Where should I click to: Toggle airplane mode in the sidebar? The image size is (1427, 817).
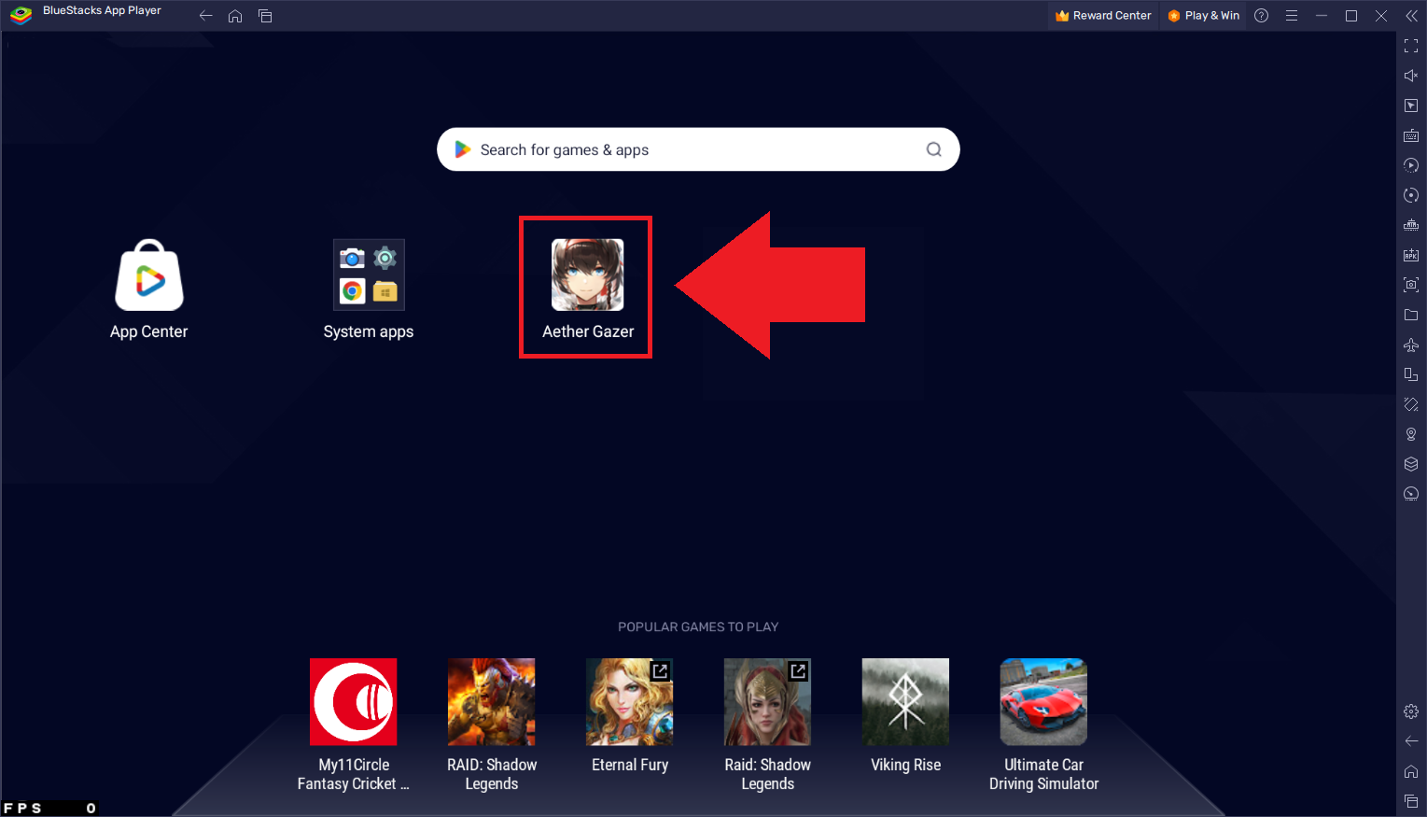coord(1411,345)
